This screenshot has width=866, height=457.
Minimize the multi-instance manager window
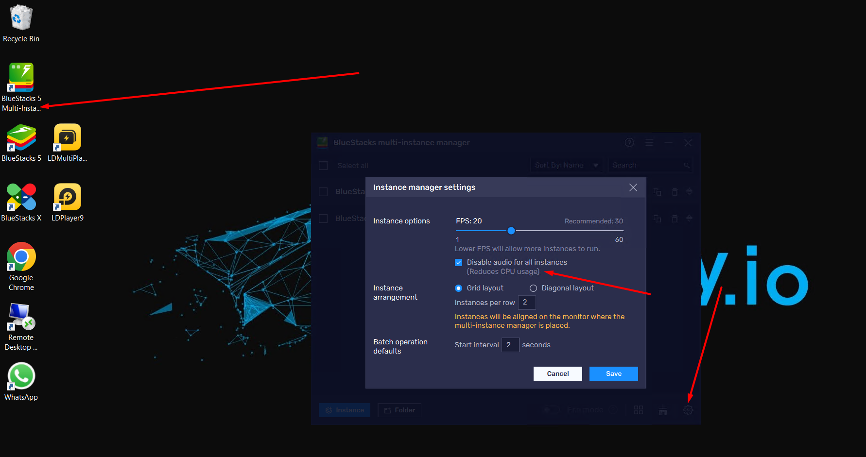click(x=669, y=142)
